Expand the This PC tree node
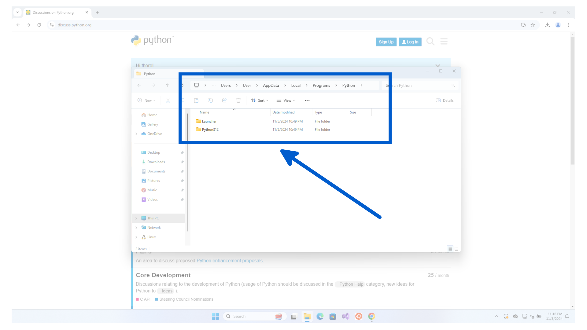This screenshot has width=587, height=330. pyautogui.click(x=136, y=218)
